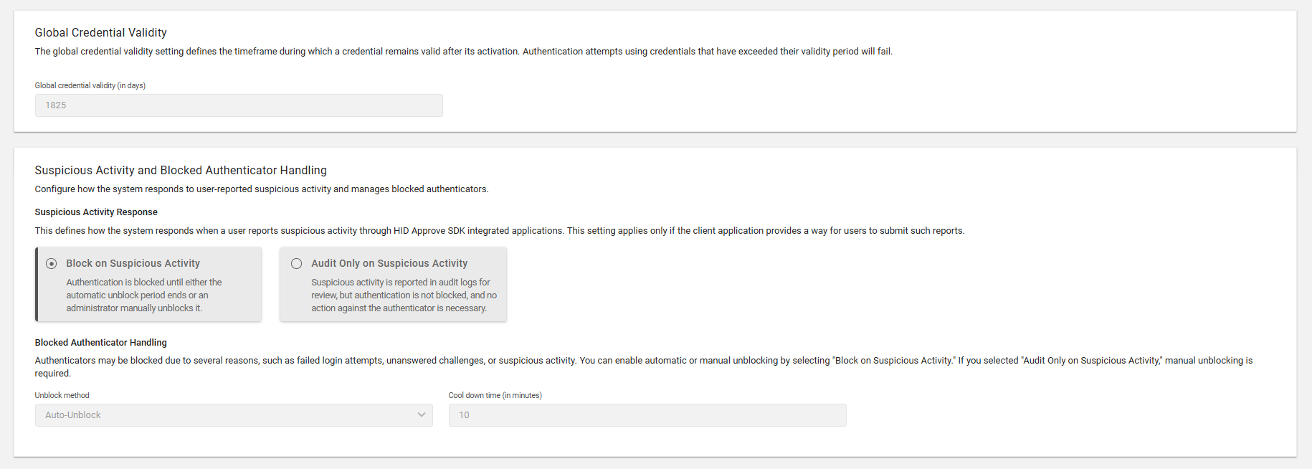1312x469 pixels.
Task: Click the Blocked Authenticator Handling subheading
Action: click(x=101, y=343)
